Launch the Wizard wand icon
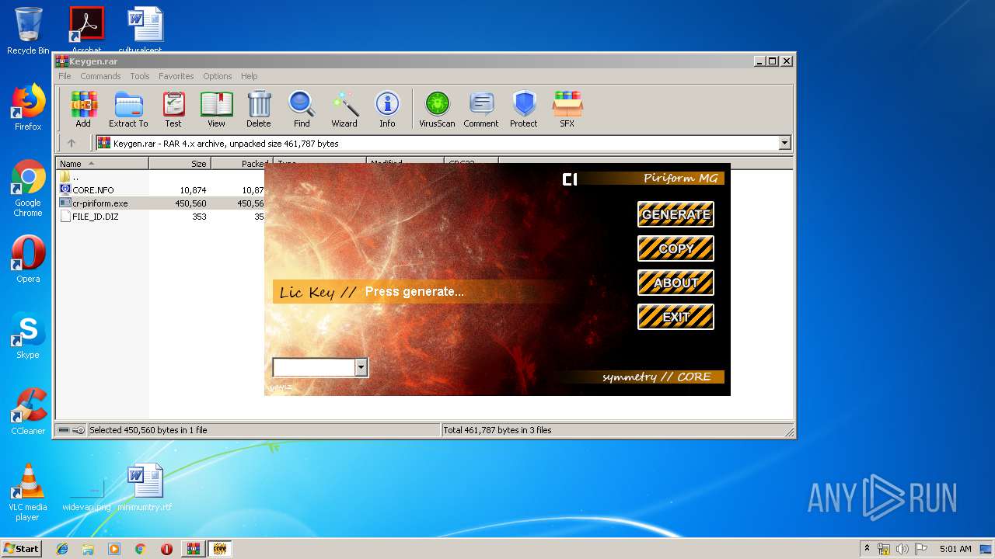This screenshot has width=995, height=559. click(x=344, y=109)
